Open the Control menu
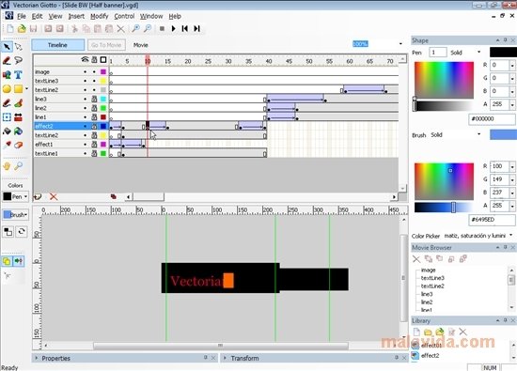Image resolution: width=517 pixels, height=371 pixels. coord(124,16)
